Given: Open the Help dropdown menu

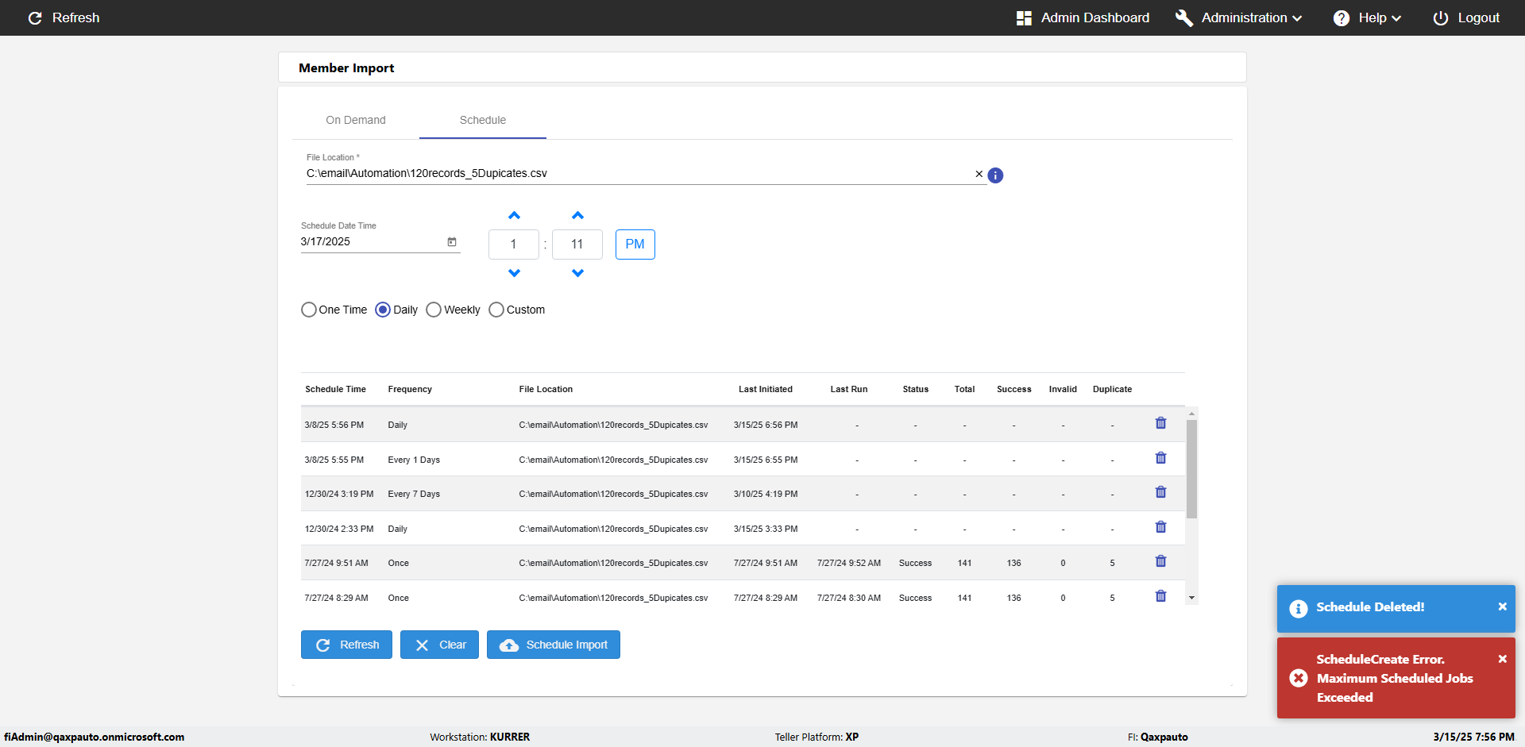Looking at the screenshot, I should (x=1367, y=17).
